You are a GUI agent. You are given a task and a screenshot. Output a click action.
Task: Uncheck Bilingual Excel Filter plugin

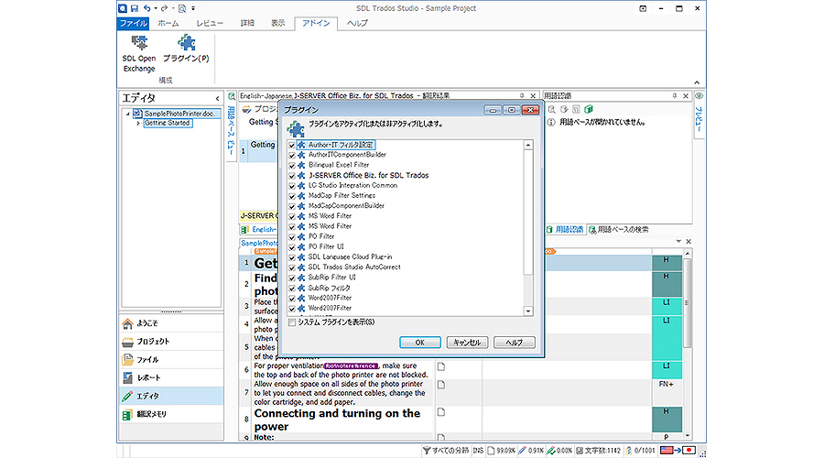click(292, 165)
